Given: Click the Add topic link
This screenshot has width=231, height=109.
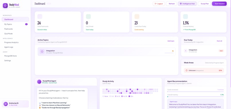Looking at the screenshot, I should (x=171, y=41).
